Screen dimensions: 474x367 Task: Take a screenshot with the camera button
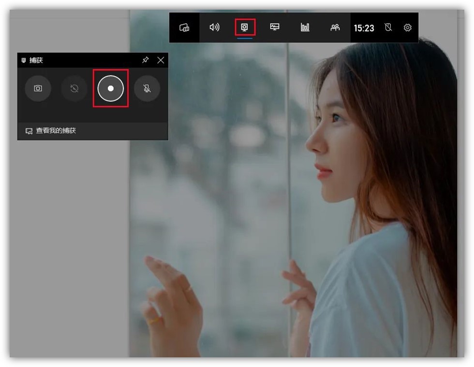pyautogui.click(x=38, y=88)
